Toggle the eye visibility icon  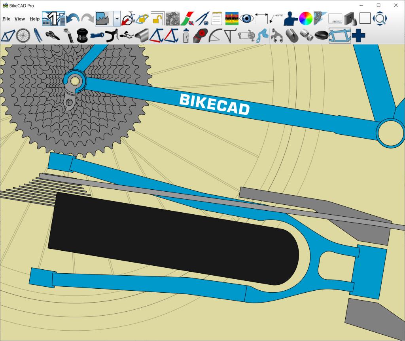(246, 18)
